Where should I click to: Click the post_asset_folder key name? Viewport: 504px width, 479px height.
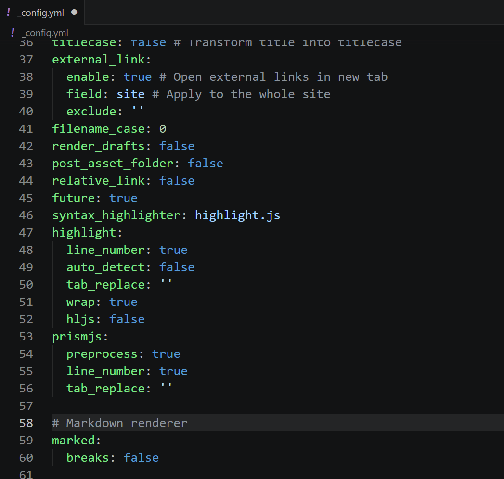(112, 164)
